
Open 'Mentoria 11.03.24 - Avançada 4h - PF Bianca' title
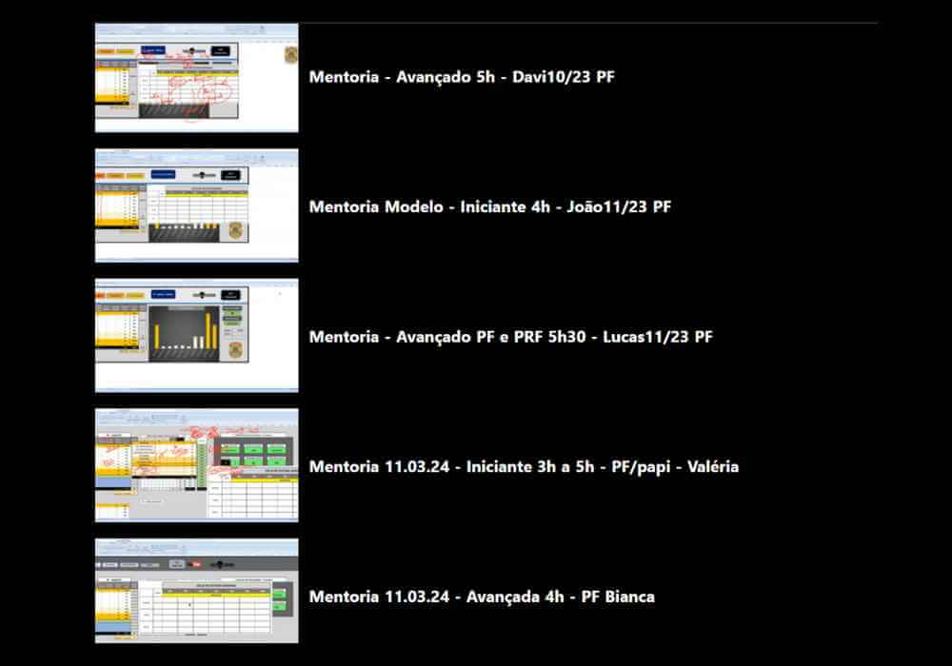pyautogui.click(x=481, y=597)
